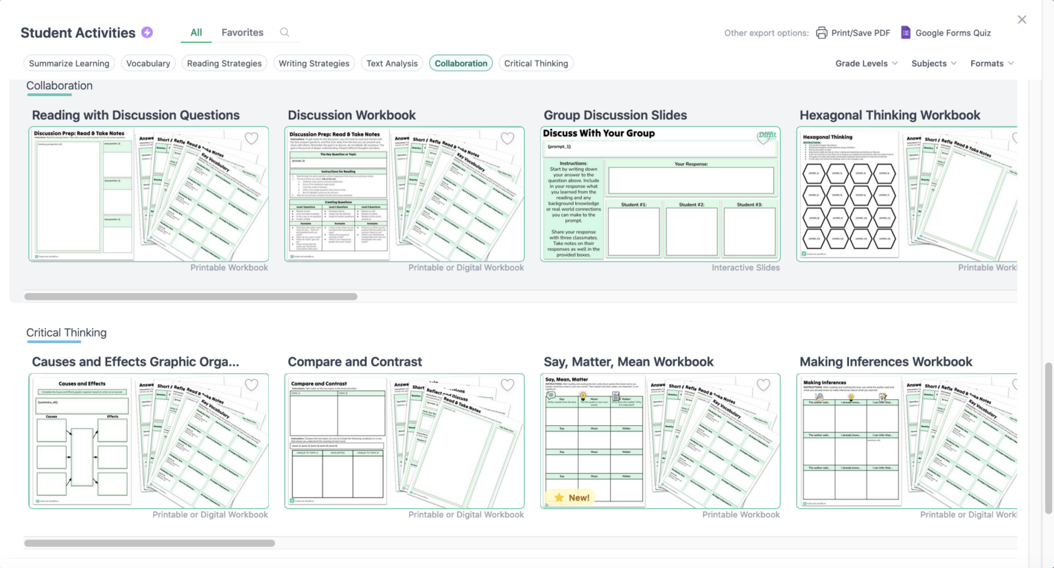Viewport: 1054px width, 568px height.
Task: Click the heart on Causes and Effects card
Action: pos(251,385)
